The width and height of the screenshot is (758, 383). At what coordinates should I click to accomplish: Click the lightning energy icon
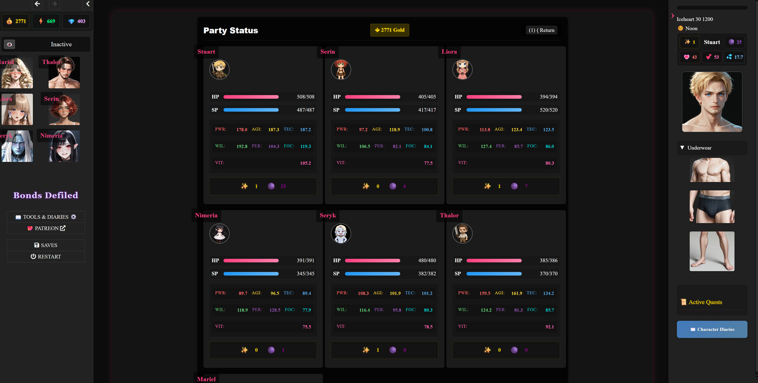click(41, 21)
